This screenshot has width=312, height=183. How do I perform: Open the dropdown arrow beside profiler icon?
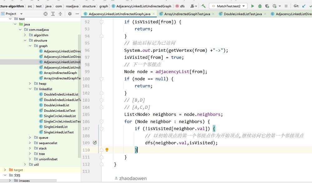pos(280,6)
